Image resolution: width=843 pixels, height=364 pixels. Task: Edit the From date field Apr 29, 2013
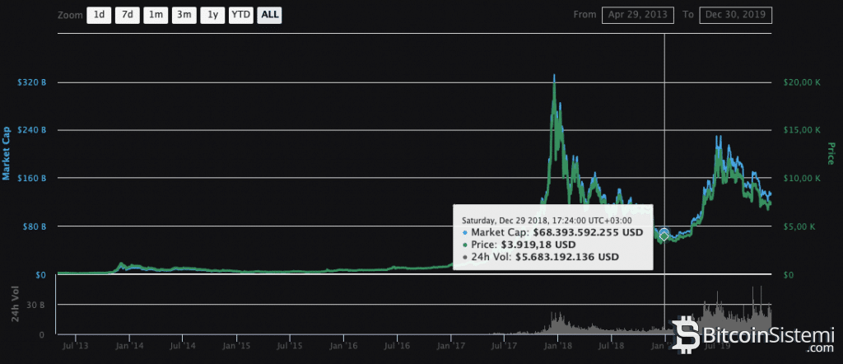pos(638,15)
